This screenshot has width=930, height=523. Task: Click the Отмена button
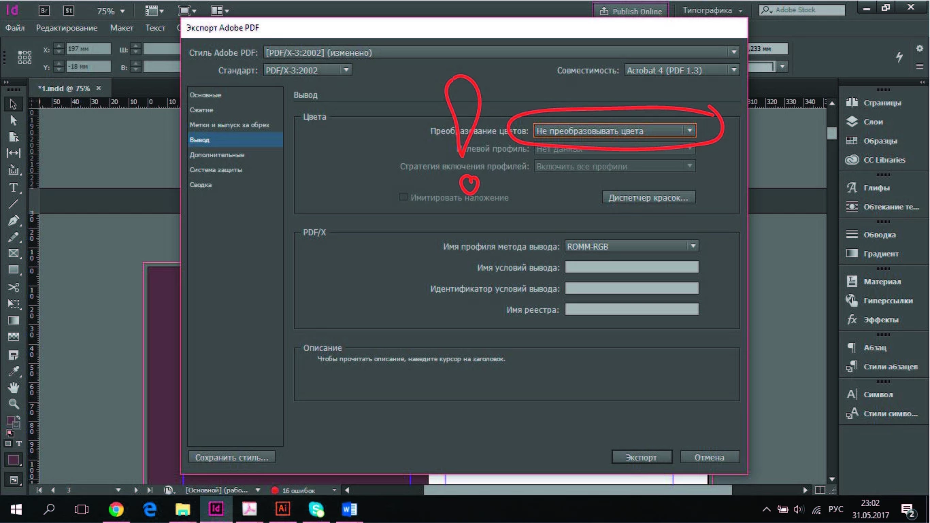(x=710, y=457)
